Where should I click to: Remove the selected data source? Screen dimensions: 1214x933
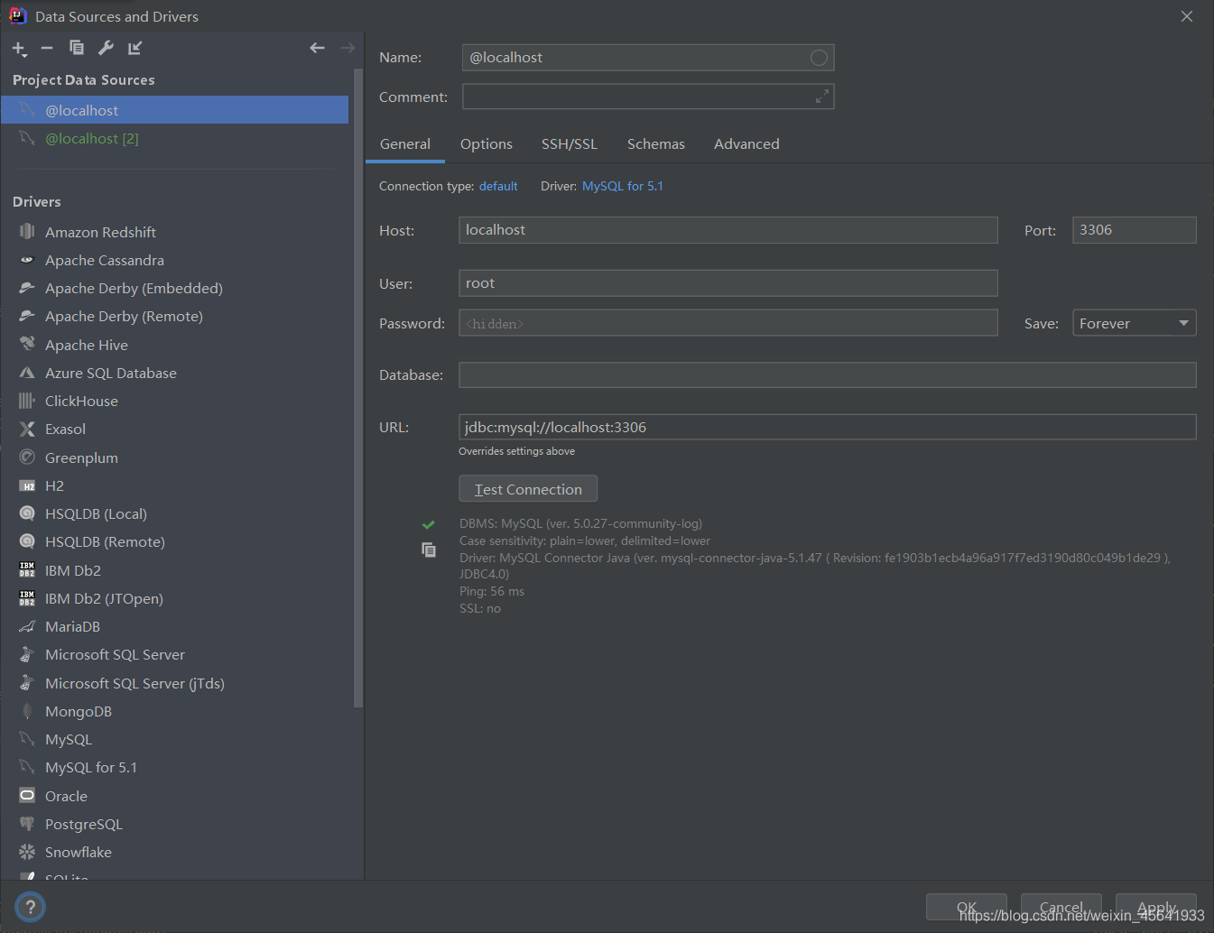(x=47, y=48)
